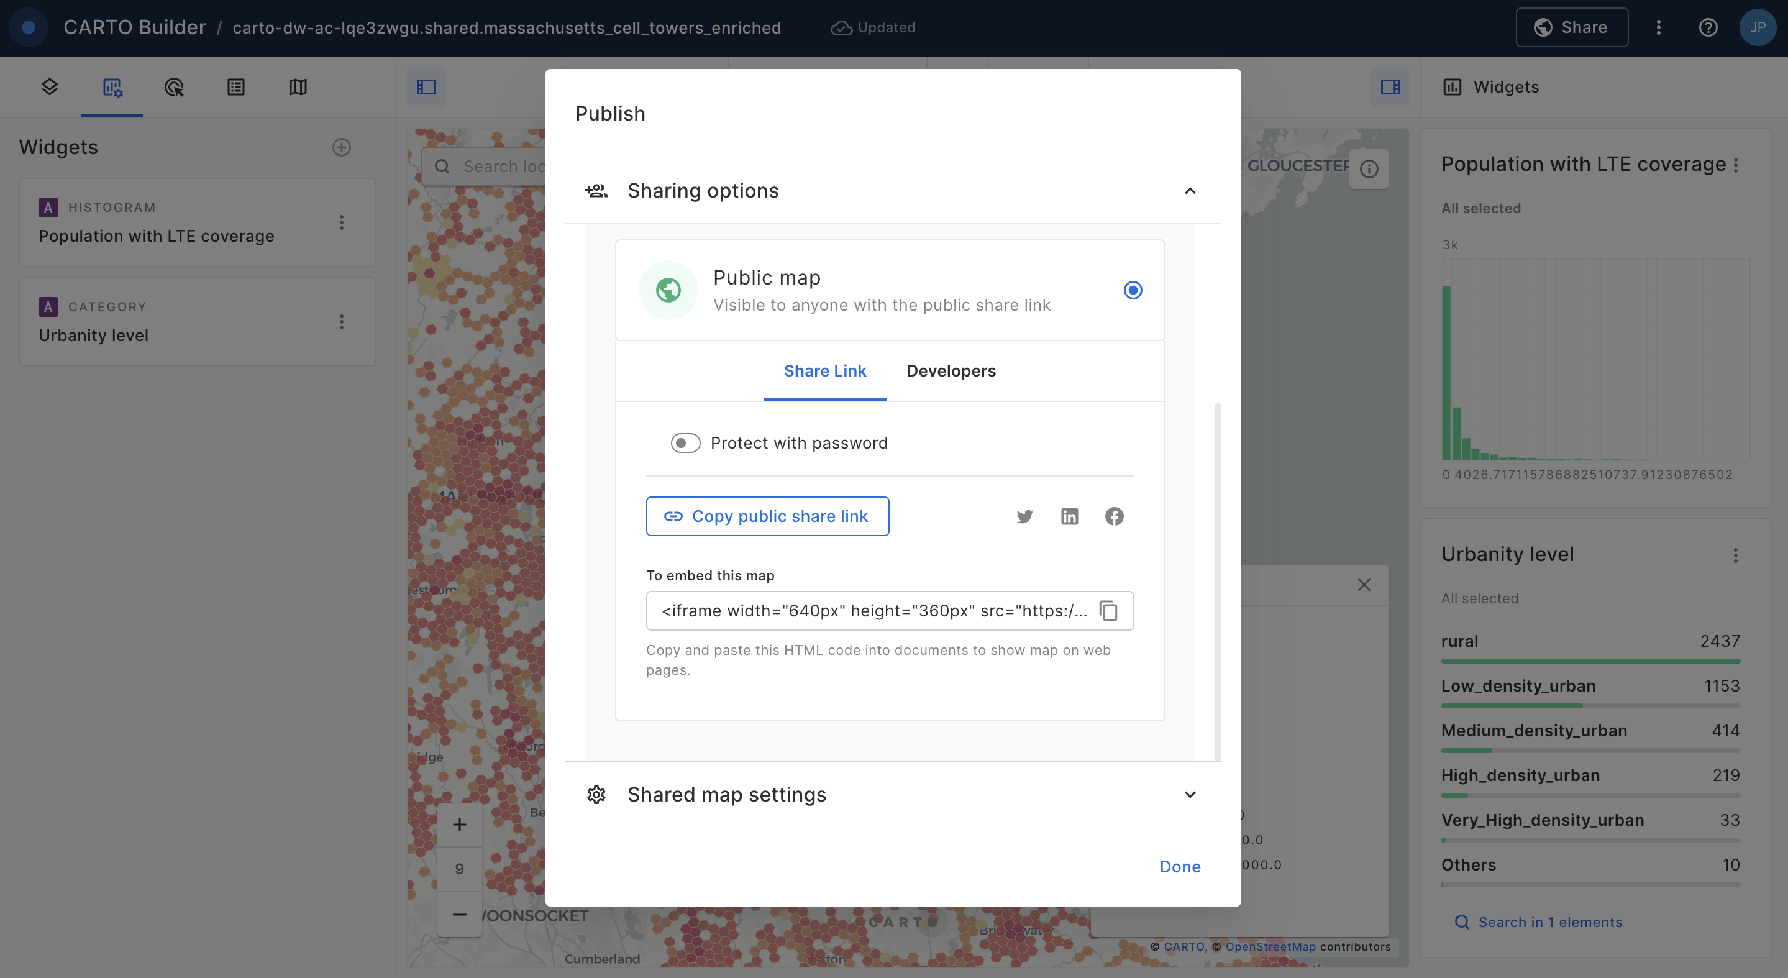Enable Protect with password toggle

(685, 443)
